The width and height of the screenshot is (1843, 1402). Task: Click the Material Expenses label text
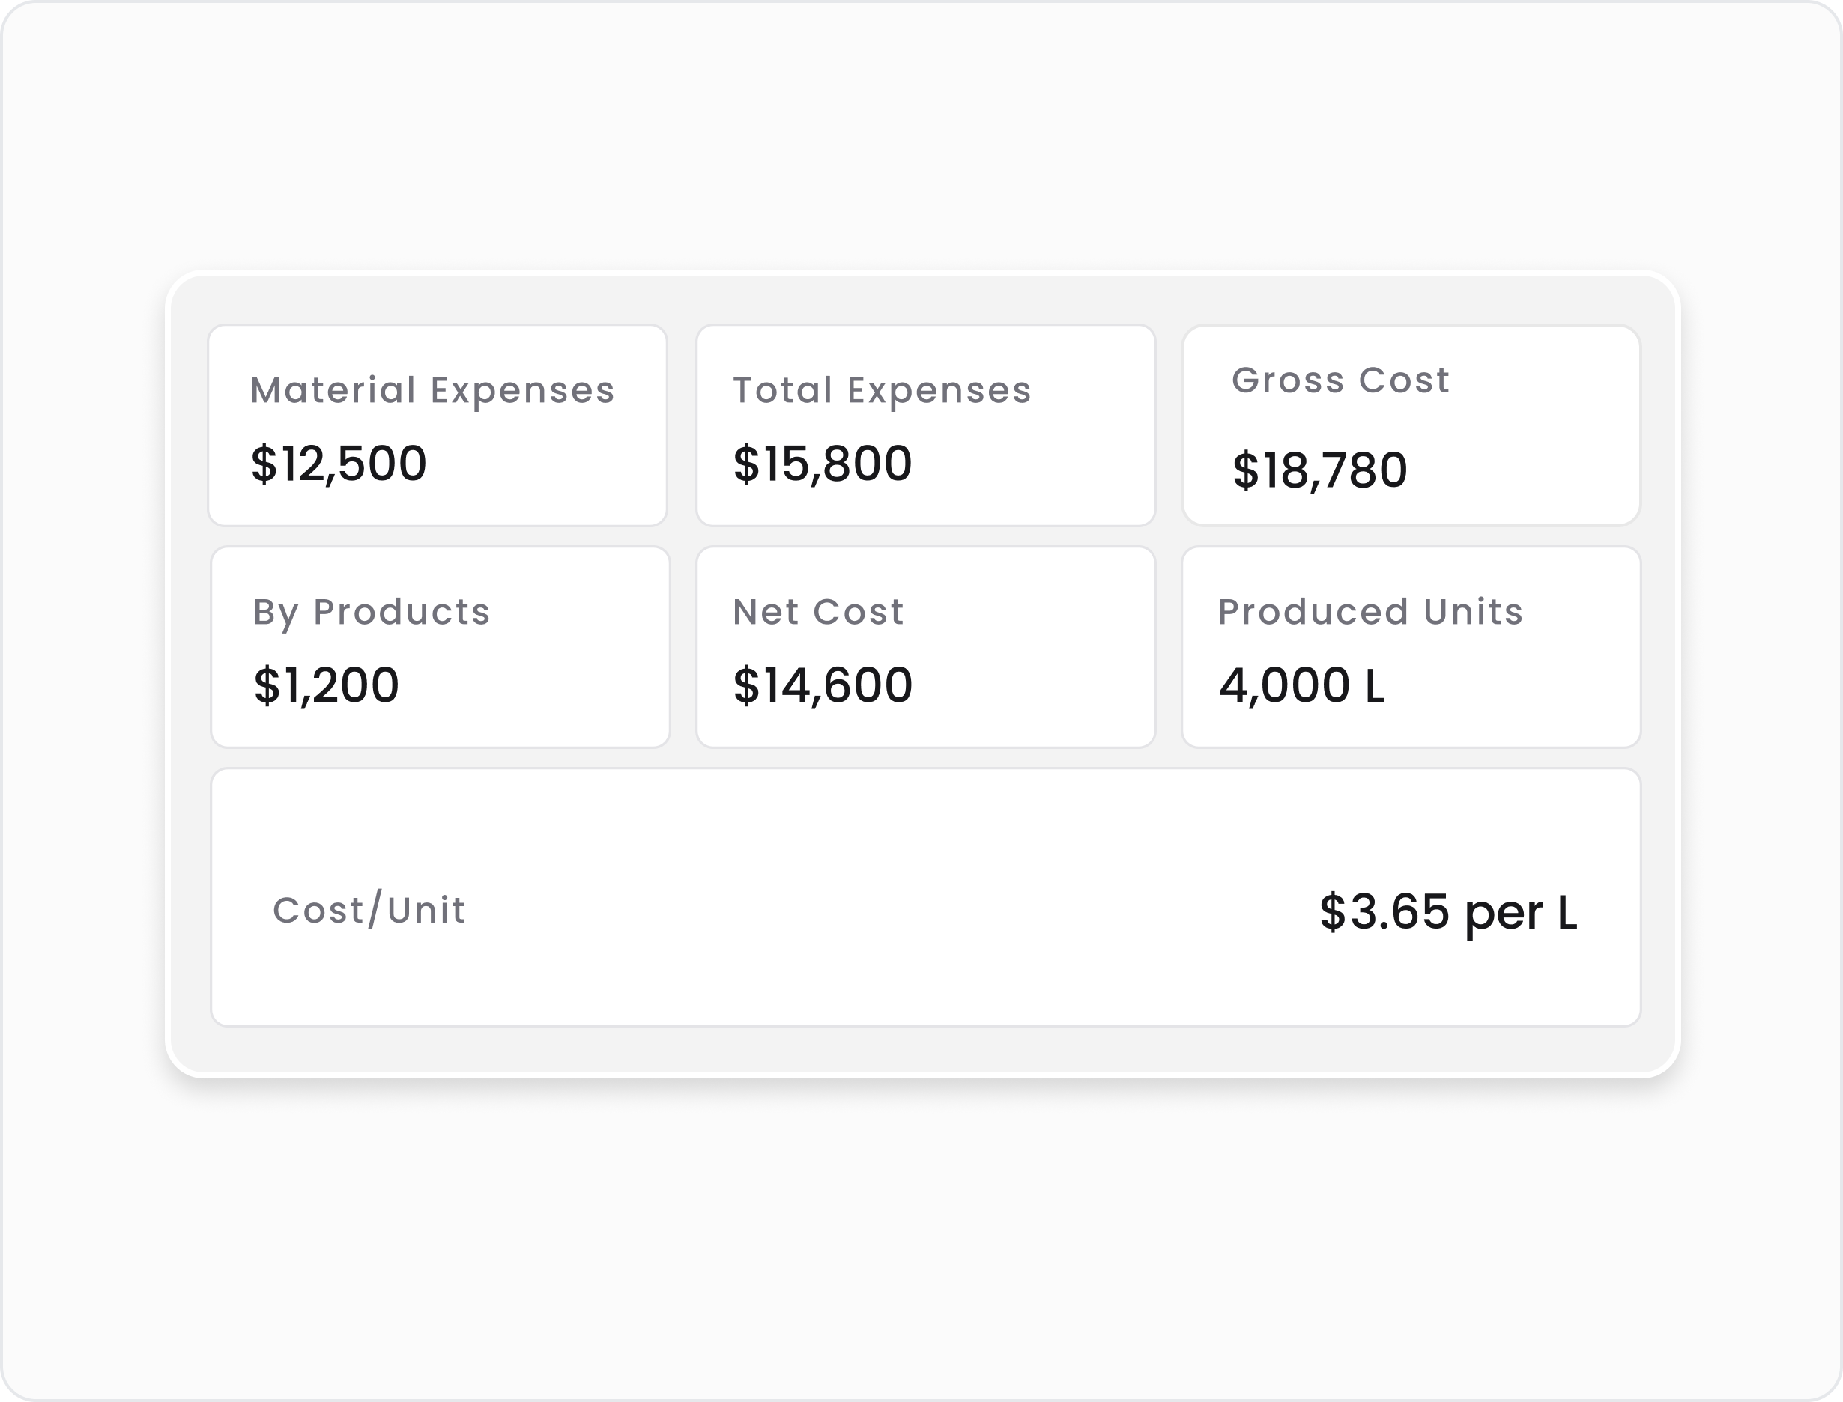point(432,392)
